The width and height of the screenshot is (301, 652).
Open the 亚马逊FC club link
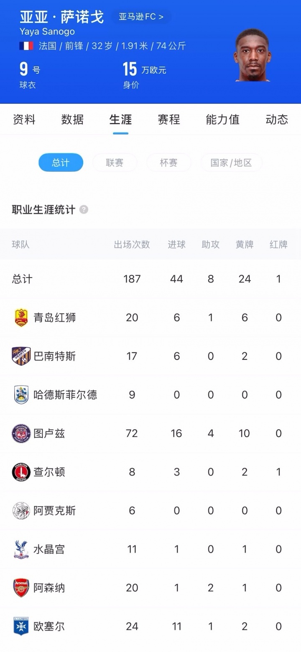click(x=141, y=17)
